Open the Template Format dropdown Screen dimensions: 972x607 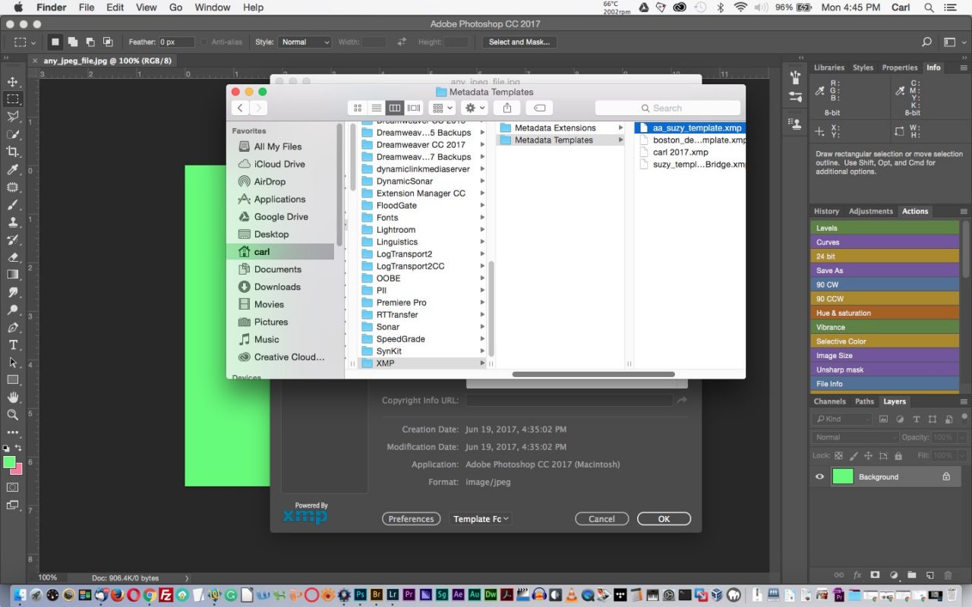pos(481,518)
